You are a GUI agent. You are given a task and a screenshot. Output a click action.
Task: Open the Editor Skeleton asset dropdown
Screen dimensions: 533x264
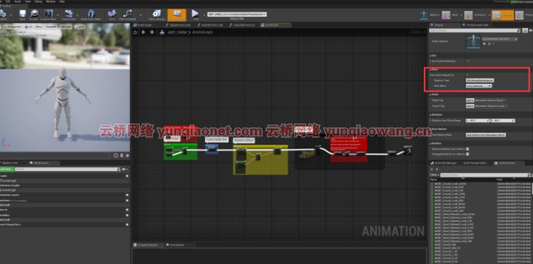coord(500,39)
